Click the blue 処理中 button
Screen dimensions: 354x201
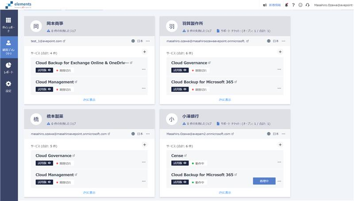264,181
